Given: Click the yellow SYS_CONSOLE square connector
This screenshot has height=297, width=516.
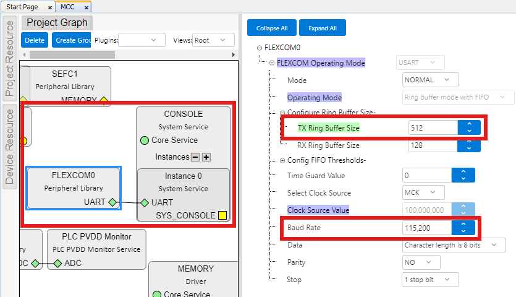Looking at the screenshot, I should pyautogui.click(x=222, y=215).
